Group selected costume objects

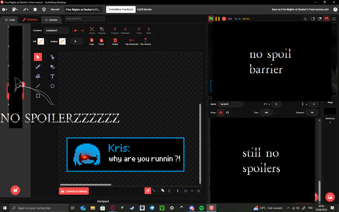[92, 31]
